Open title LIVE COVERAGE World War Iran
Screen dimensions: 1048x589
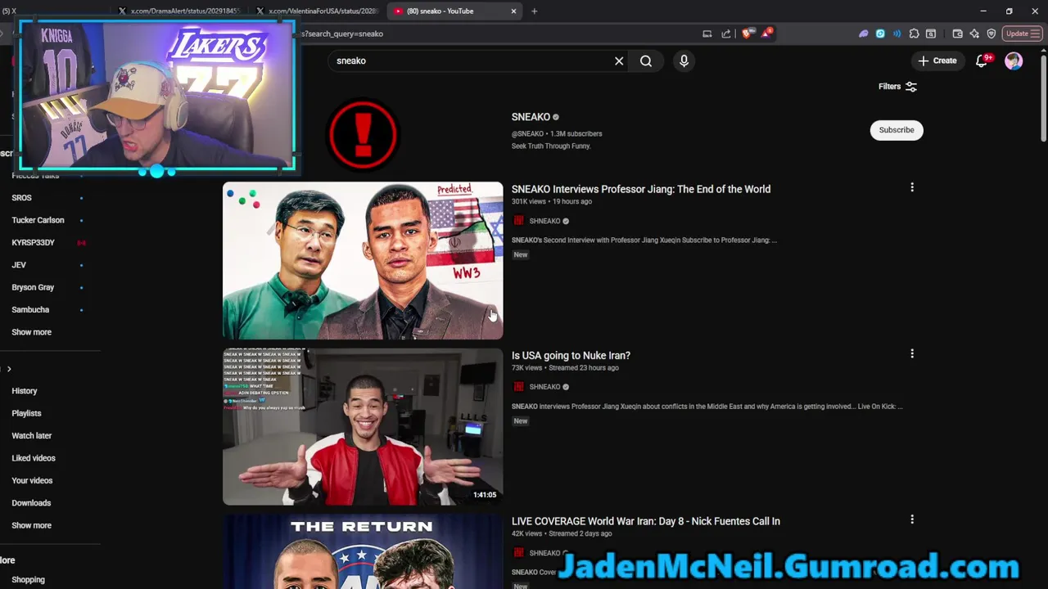[x=646, y=521]
